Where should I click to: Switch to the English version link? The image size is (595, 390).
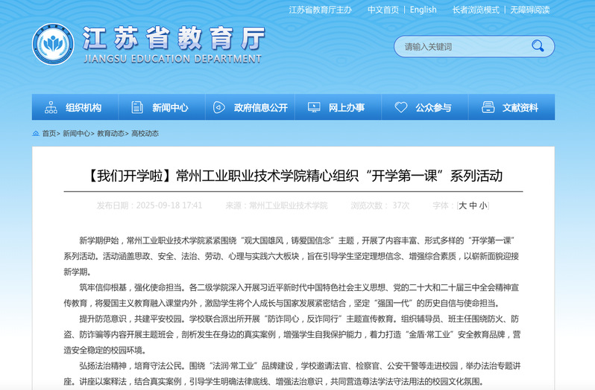[x=423, y=10]
